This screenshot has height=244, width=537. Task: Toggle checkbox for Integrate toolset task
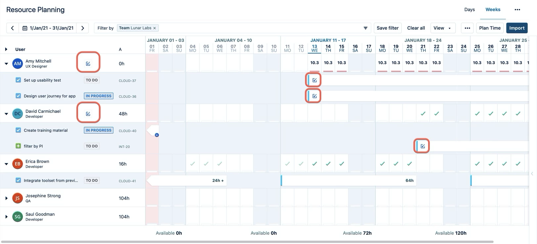(x=18, y=180)
